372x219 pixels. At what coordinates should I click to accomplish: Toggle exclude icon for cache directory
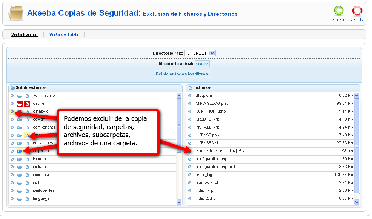tap(12, 104)
